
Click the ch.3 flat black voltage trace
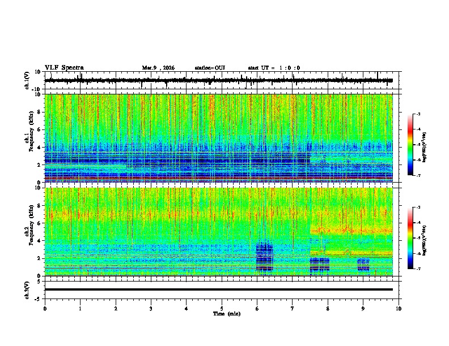(219, 289)
